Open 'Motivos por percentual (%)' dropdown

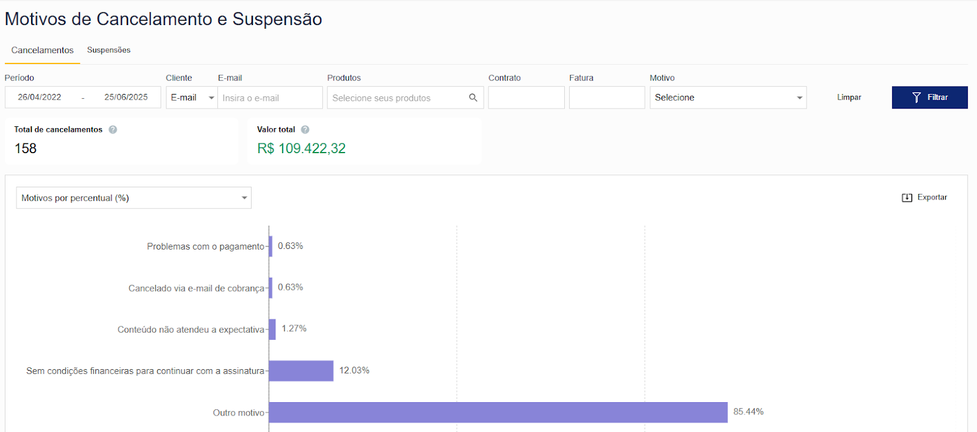[134, 198]
